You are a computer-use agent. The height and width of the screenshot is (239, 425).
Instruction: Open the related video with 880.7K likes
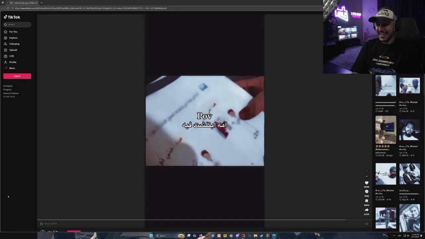click(x=409, y=130)
